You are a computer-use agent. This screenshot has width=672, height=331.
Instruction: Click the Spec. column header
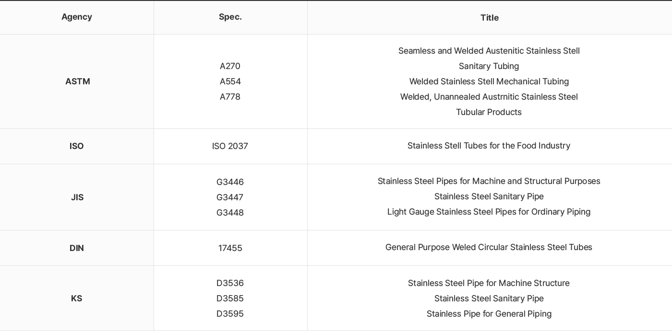click(x=230, y=17)
